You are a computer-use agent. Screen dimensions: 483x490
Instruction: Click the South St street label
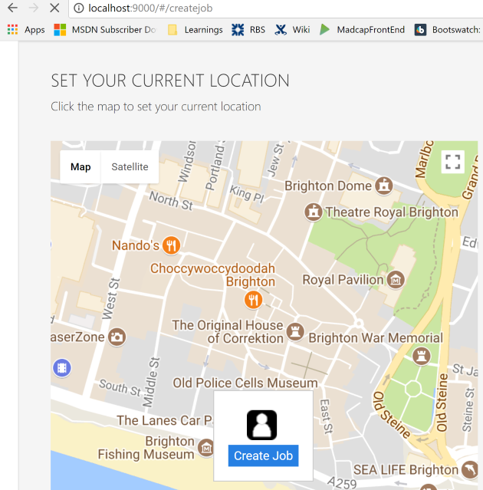120,387
